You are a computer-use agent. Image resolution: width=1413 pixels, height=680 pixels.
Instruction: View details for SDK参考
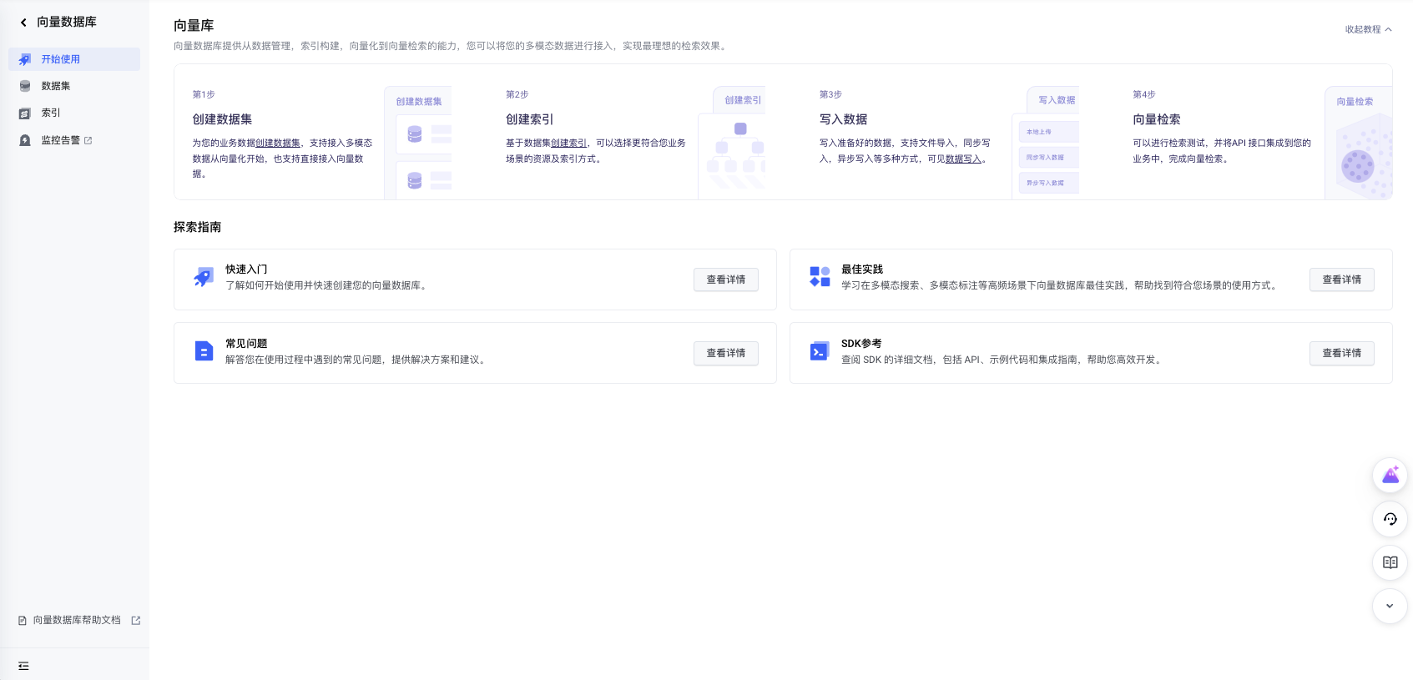(x=1342, y=353)
